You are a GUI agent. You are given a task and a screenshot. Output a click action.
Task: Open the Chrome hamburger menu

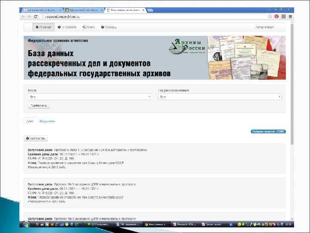tap(290, 16)
